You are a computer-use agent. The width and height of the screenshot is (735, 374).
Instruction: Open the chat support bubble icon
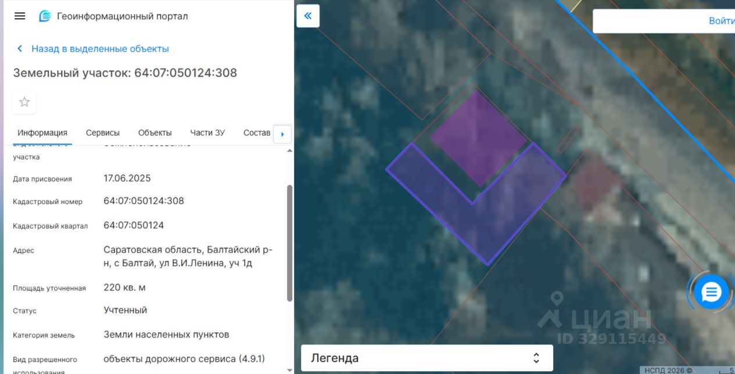point(711,292)
